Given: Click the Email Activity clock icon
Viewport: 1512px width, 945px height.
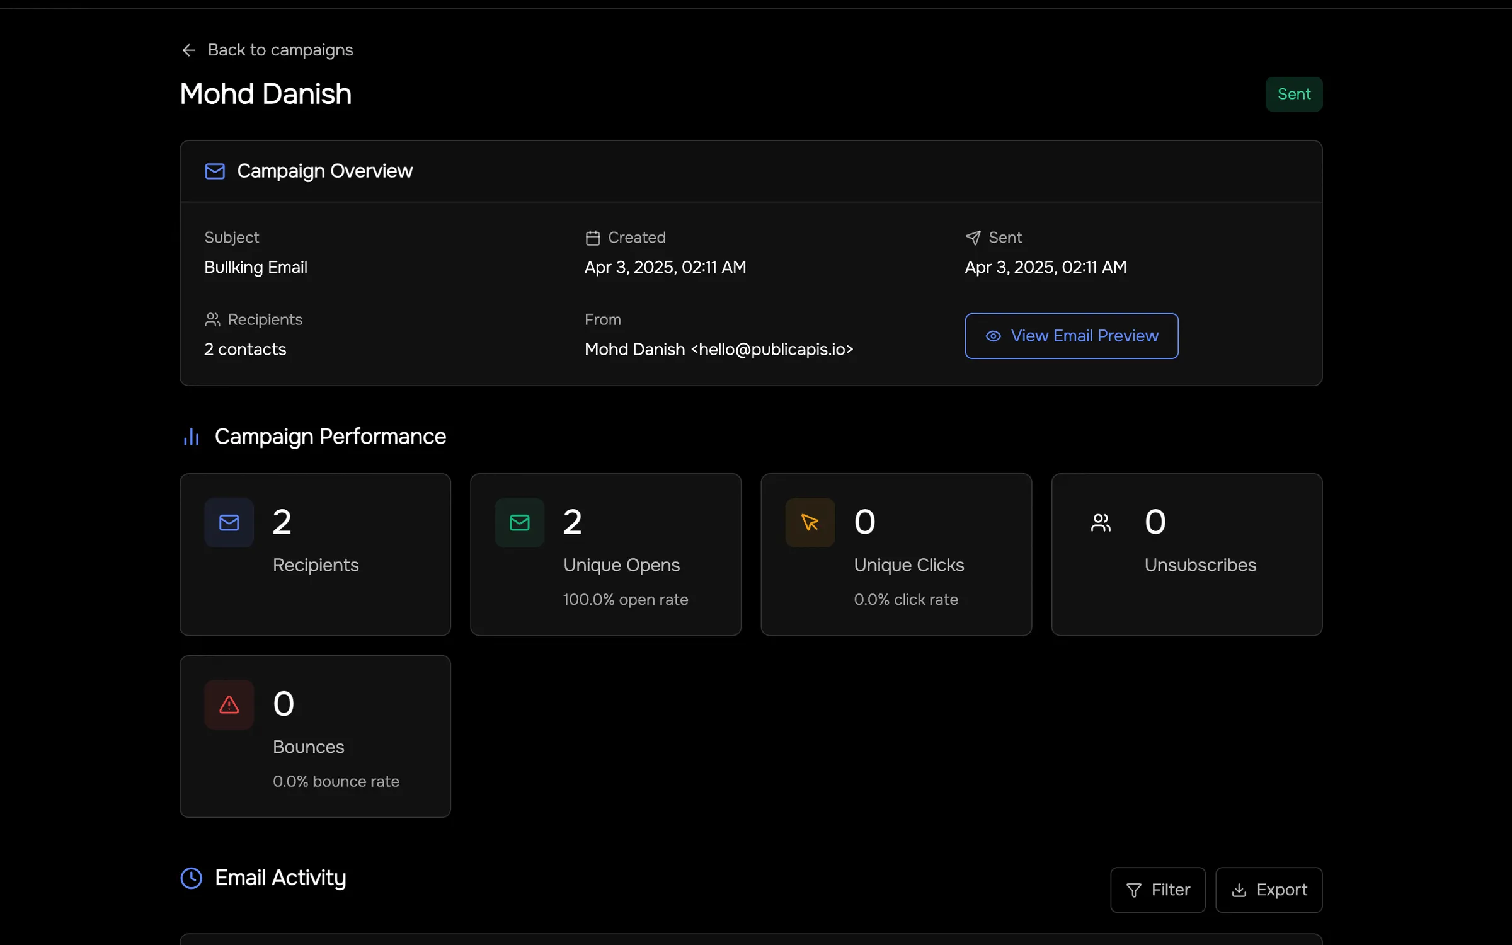Looking at the screenshot, I should tap(192, 878).
